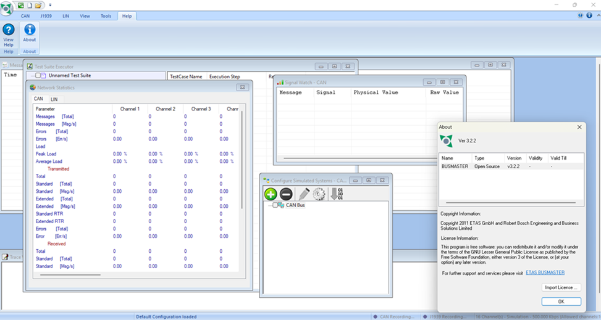Remove simulated system with black minus icon
Image resolution: width=601 pixels, height=320 pixels.
[286, 194]
